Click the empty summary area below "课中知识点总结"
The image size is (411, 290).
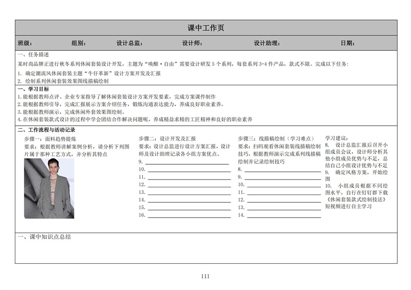[x=206, y=252]
